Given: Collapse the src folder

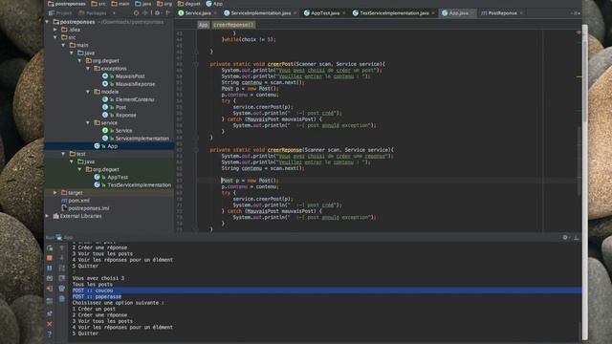Looking at the screenshot, I should click(x=55, y=37).
